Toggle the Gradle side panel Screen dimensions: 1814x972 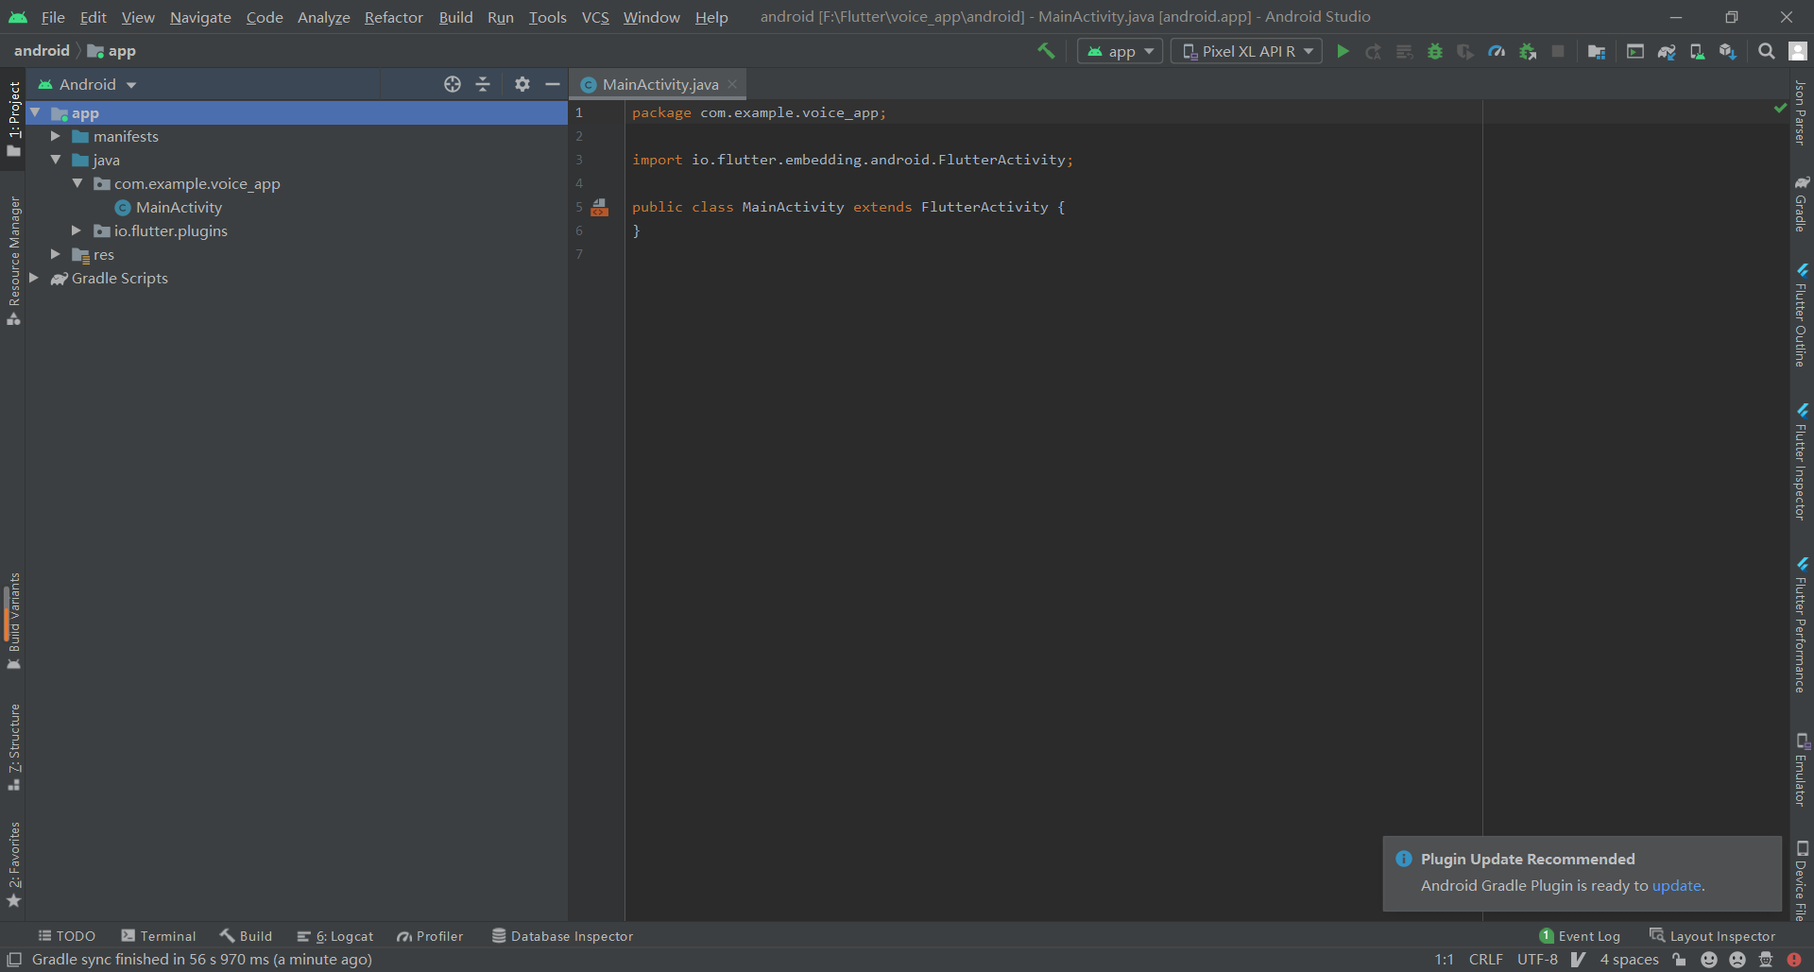(1802, 204)
